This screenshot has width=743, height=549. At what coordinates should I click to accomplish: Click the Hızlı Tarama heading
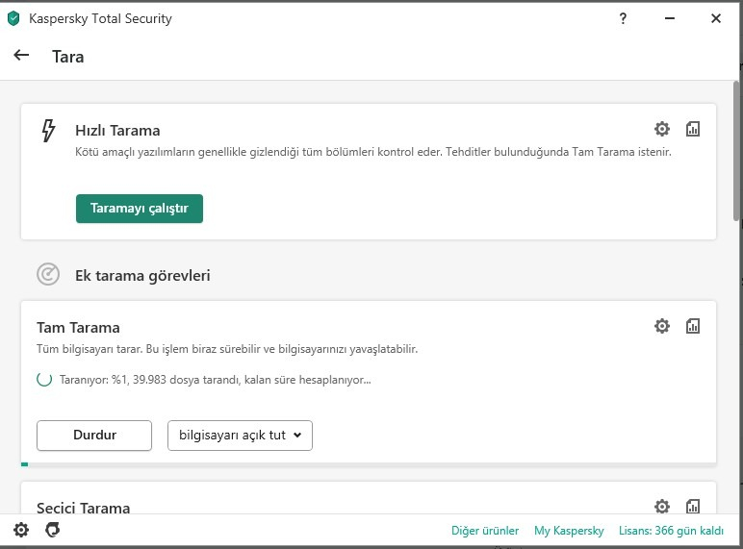pyautogui.click(x=117, y=130)
